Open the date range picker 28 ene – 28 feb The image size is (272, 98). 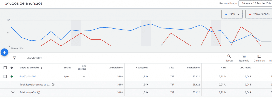coord(255,3)
